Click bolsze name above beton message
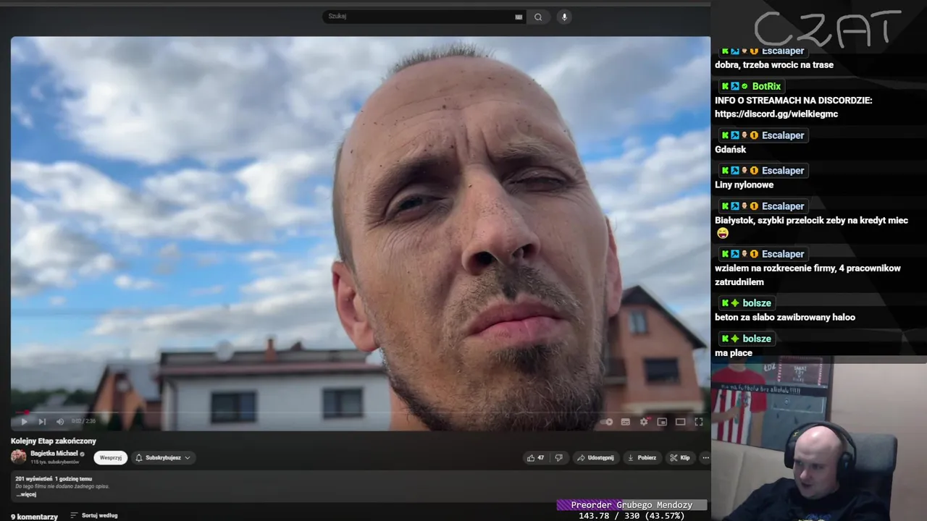Screen dimensions: 927x521 [757, 302]
